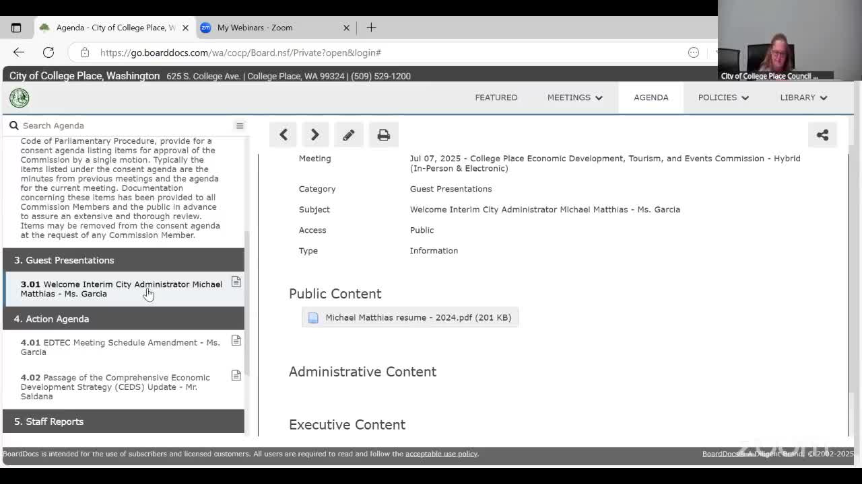Click the 4. Action Agenda section header
Screen dimensions: 862x484
pyautogui.click(x=124, y=319)
